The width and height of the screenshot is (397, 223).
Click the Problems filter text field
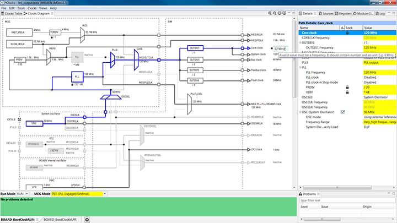pos(346,200)
